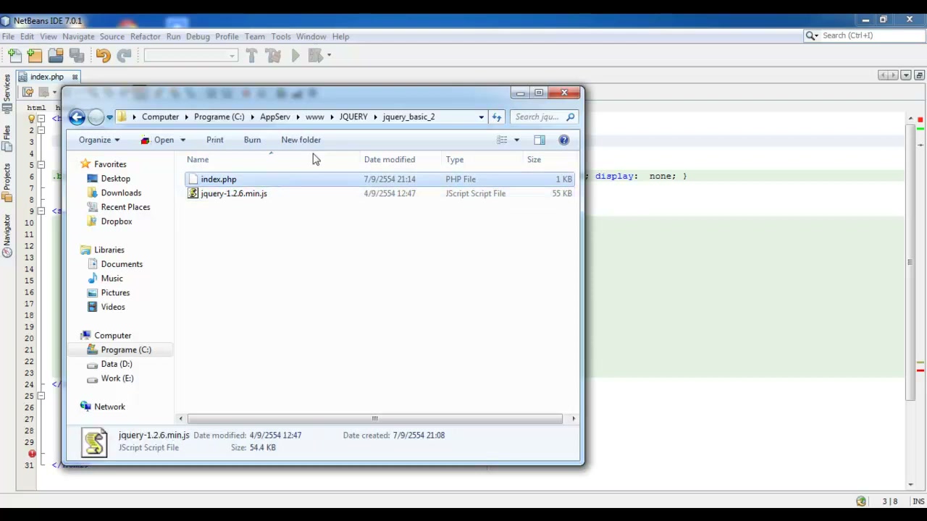Image resolution: width=927 pixels, height=521 pixels.
Task: Select Documents library
Action: 122,264
